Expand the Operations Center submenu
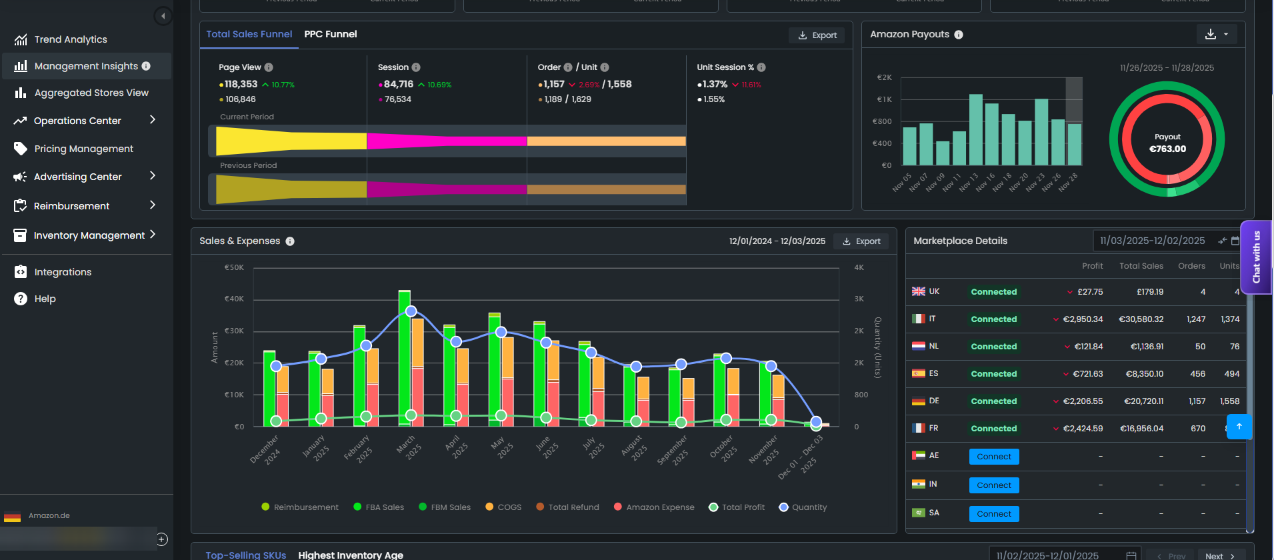Screen dimensions: 1274x560 [153, 120]
